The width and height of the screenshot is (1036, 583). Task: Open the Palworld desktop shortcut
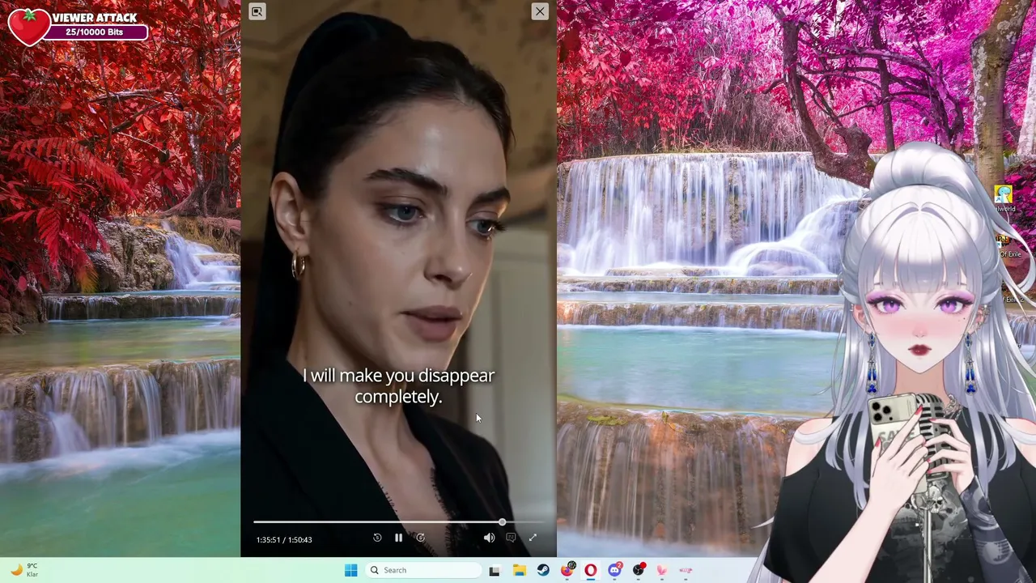pyautogui.click(x=1004, y=199)
